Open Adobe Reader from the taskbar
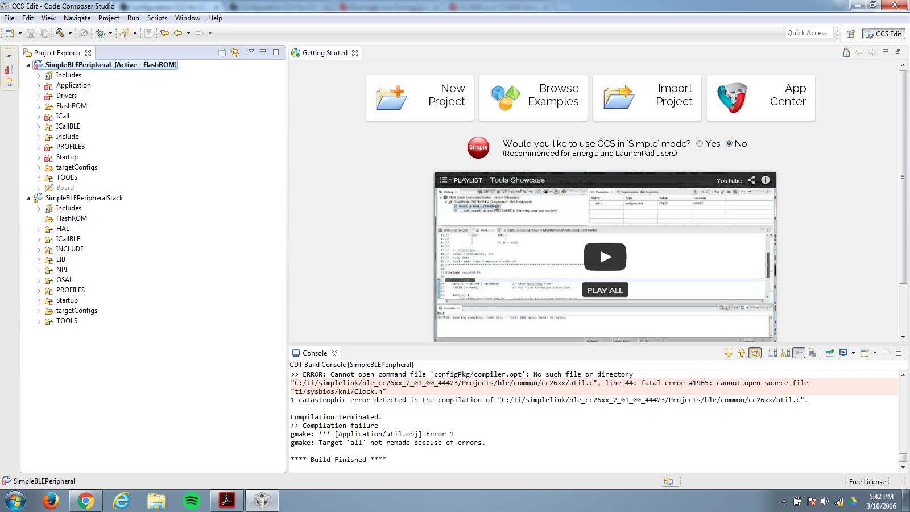 point(227,501)
